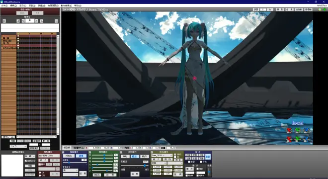Collapse the self-shadow operation panel
328x179 pixels.
[121, 152]
